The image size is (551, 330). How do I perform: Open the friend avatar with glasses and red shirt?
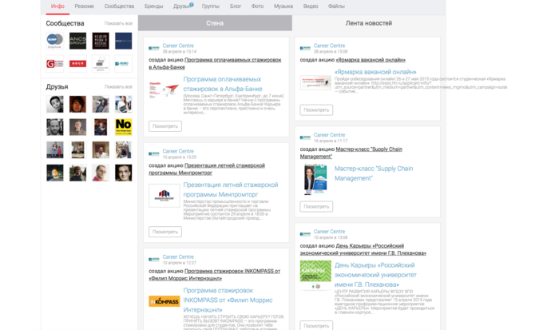point(101,173)
